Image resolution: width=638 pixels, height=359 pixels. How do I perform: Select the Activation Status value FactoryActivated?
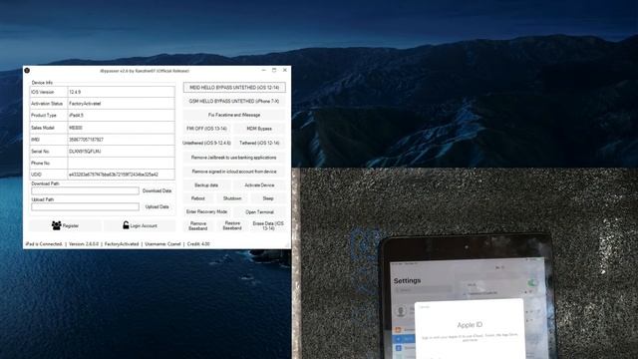pos(121,104)
